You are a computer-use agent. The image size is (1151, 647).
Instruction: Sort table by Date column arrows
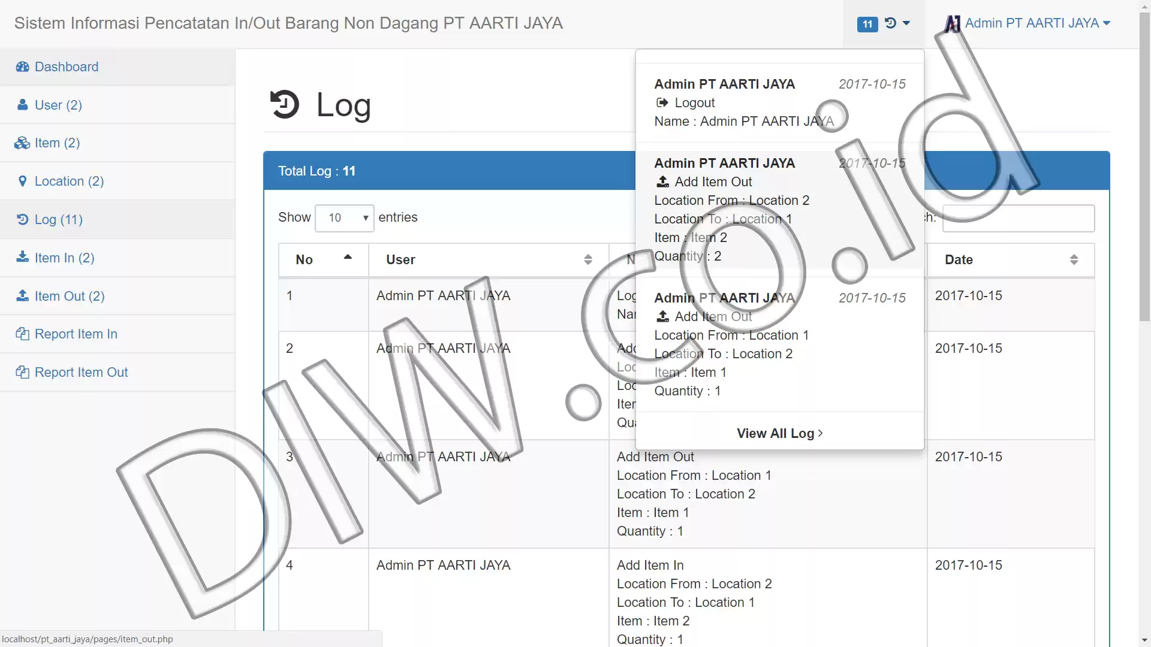tap(1074, 259)
